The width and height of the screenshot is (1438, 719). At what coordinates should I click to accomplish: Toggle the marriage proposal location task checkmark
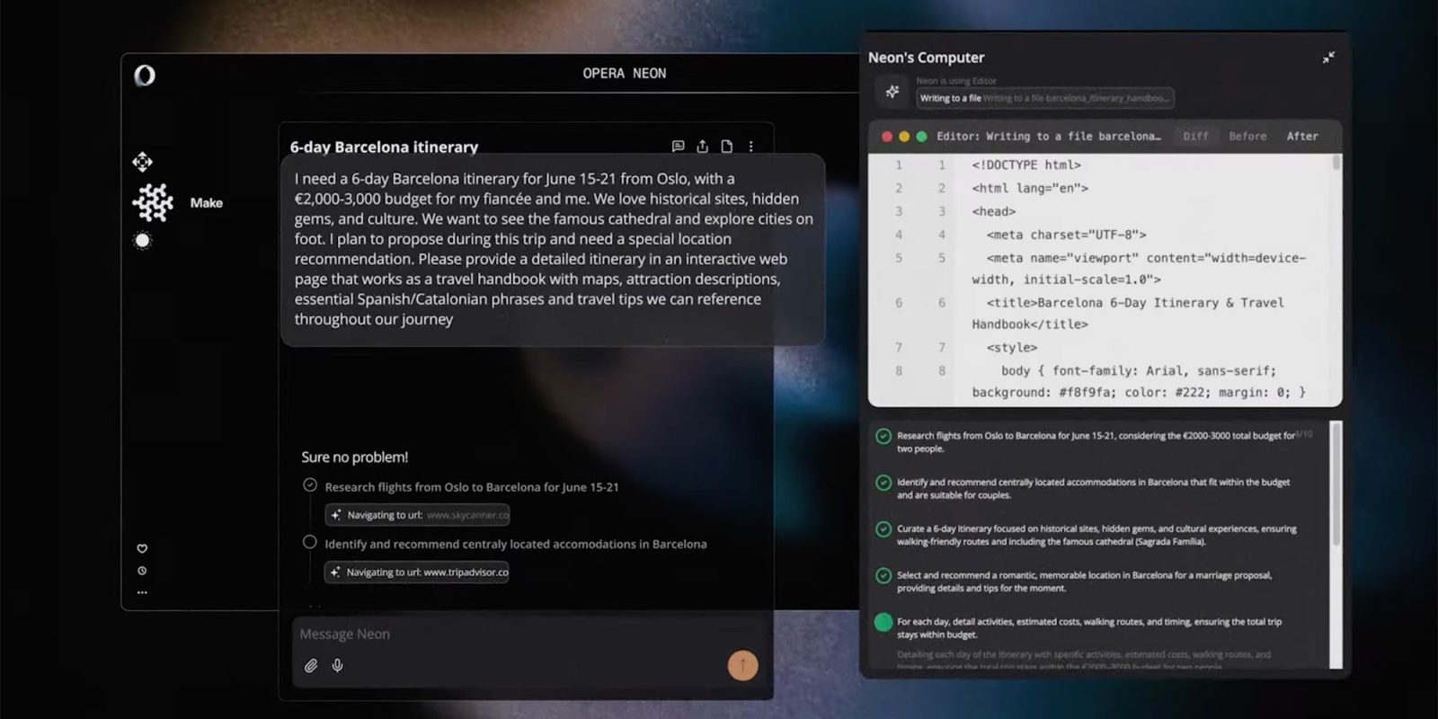(x=883, y=575)
